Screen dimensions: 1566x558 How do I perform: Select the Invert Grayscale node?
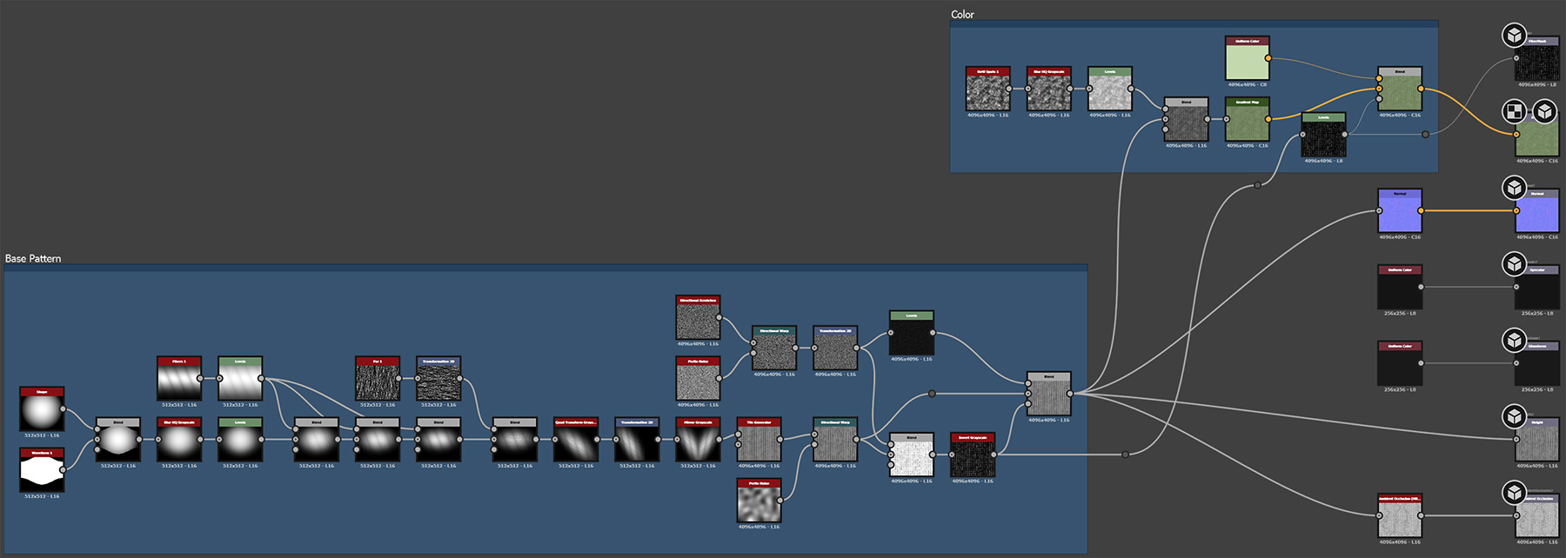coord(972,458)
